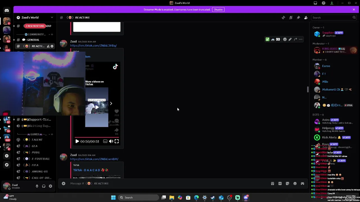
Task: Join the PUBG voice channel
Action: [35, 152]
